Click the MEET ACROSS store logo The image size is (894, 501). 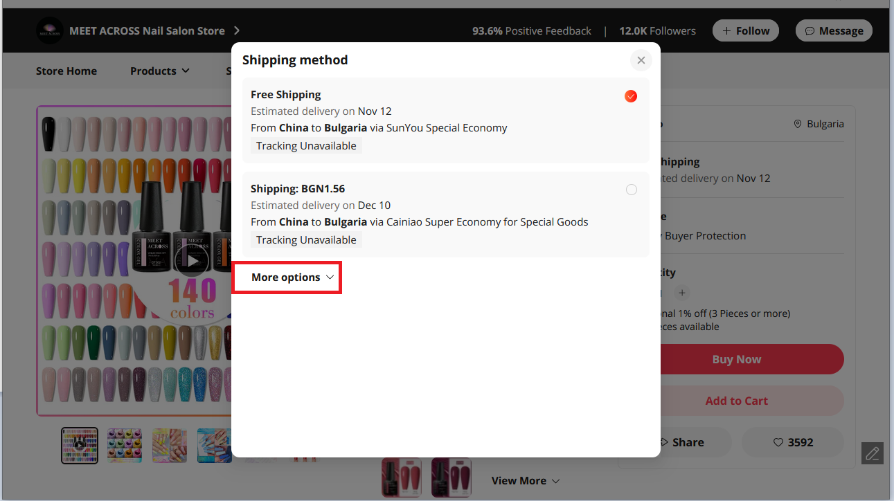tap(50, 30)
